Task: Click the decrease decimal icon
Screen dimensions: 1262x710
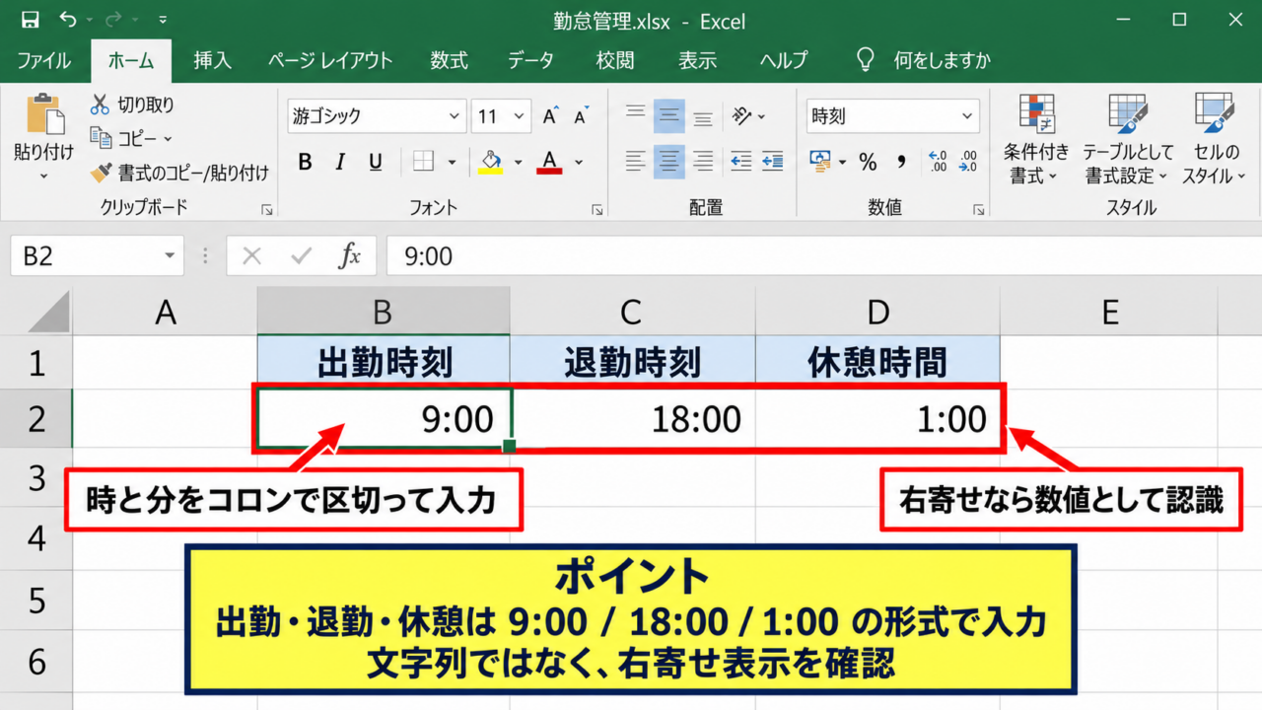Action: [969, 161]
